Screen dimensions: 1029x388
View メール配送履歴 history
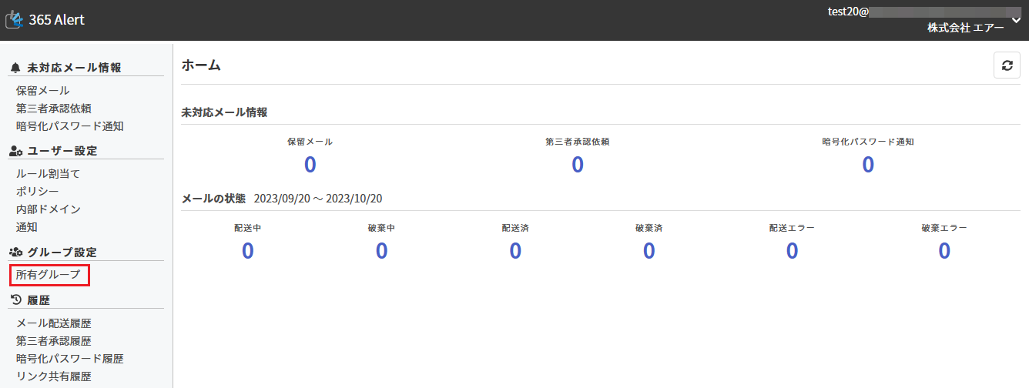pyautogui.click(x=59, y=323)
